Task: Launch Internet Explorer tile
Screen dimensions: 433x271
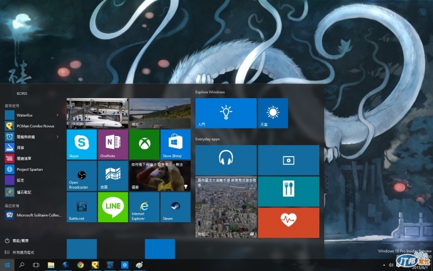Action: click(x=144, y=207)
